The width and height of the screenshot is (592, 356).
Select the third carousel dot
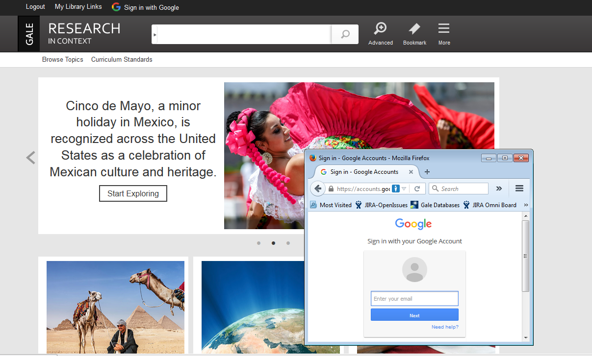click(x=288, y=243)
